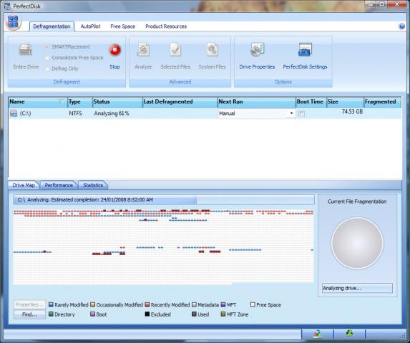Viewport: 410px width, 343px height.
Task: Click the left status bar tray icon
Action: tap(317, 334)
